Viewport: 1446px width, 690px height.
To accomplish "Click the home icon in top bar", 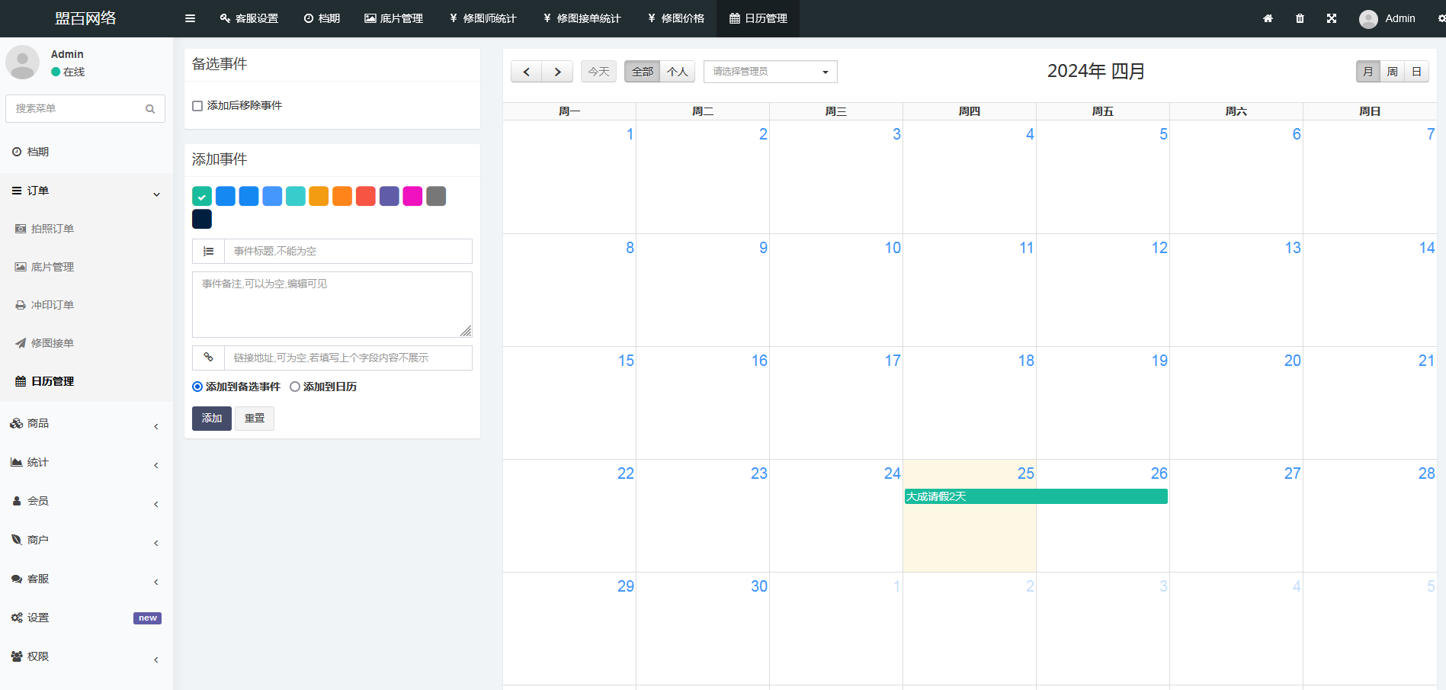I will pyautogui.click(x=1268, y=18).
